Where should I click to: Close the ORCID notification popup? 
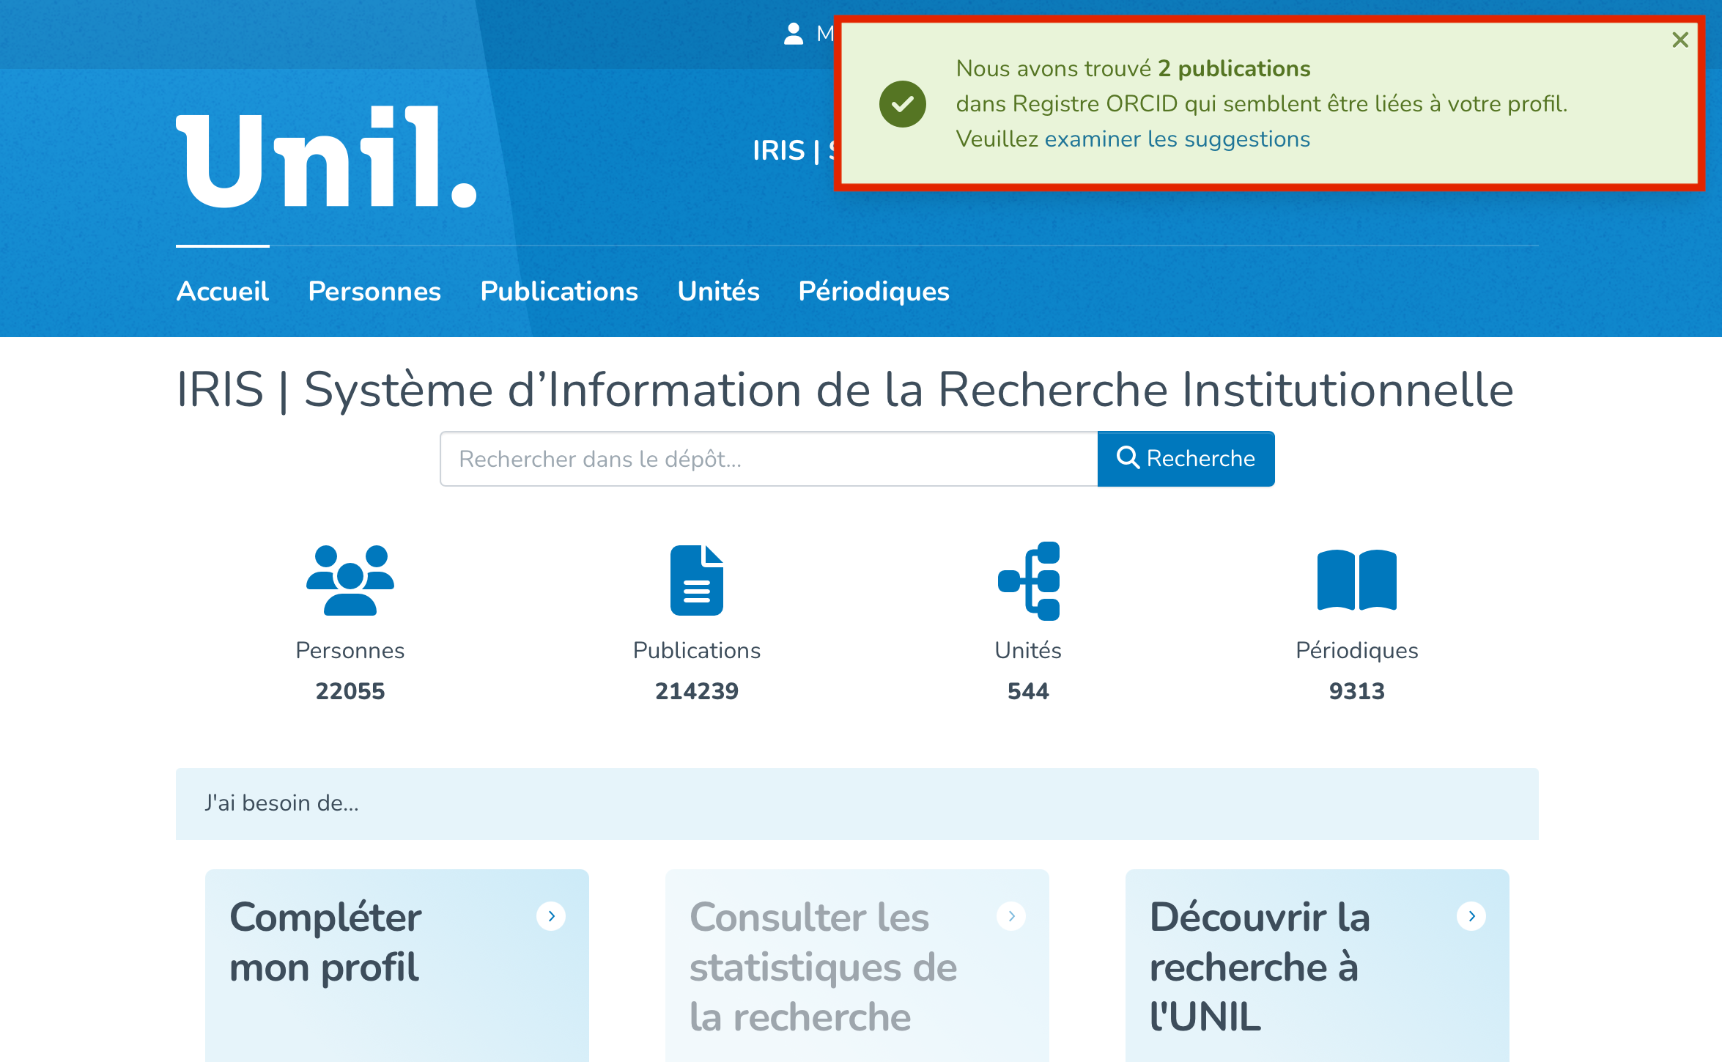(1680, 40)
